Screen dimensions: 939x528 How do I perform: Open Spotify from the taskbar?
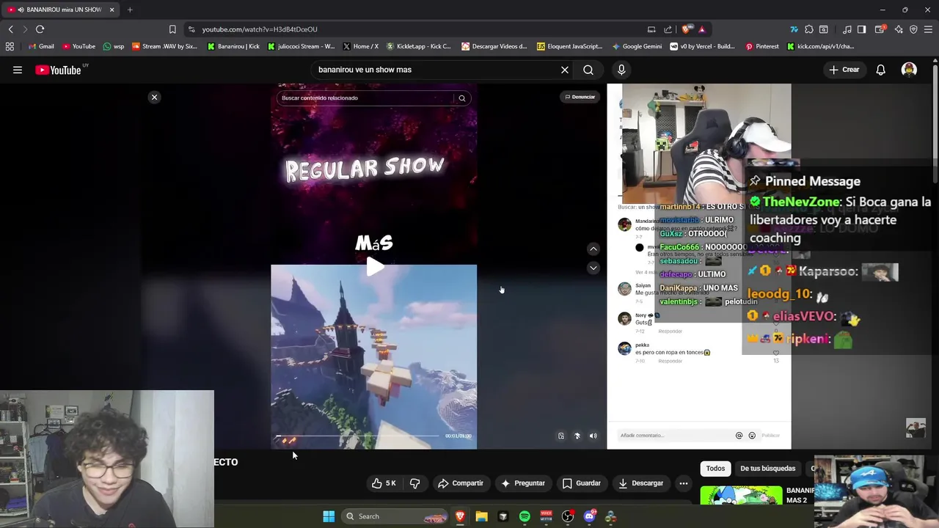point(525,516)
